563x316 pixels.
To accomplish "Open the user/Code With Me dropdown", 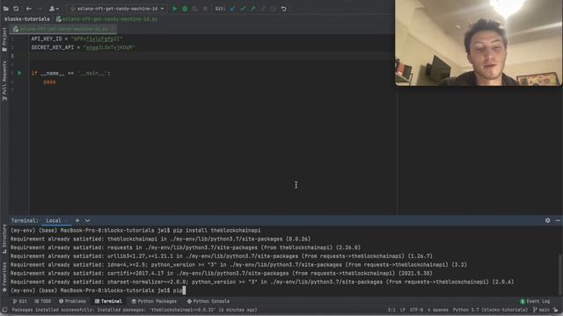I will pyautogui.click(x=54, y=9).
